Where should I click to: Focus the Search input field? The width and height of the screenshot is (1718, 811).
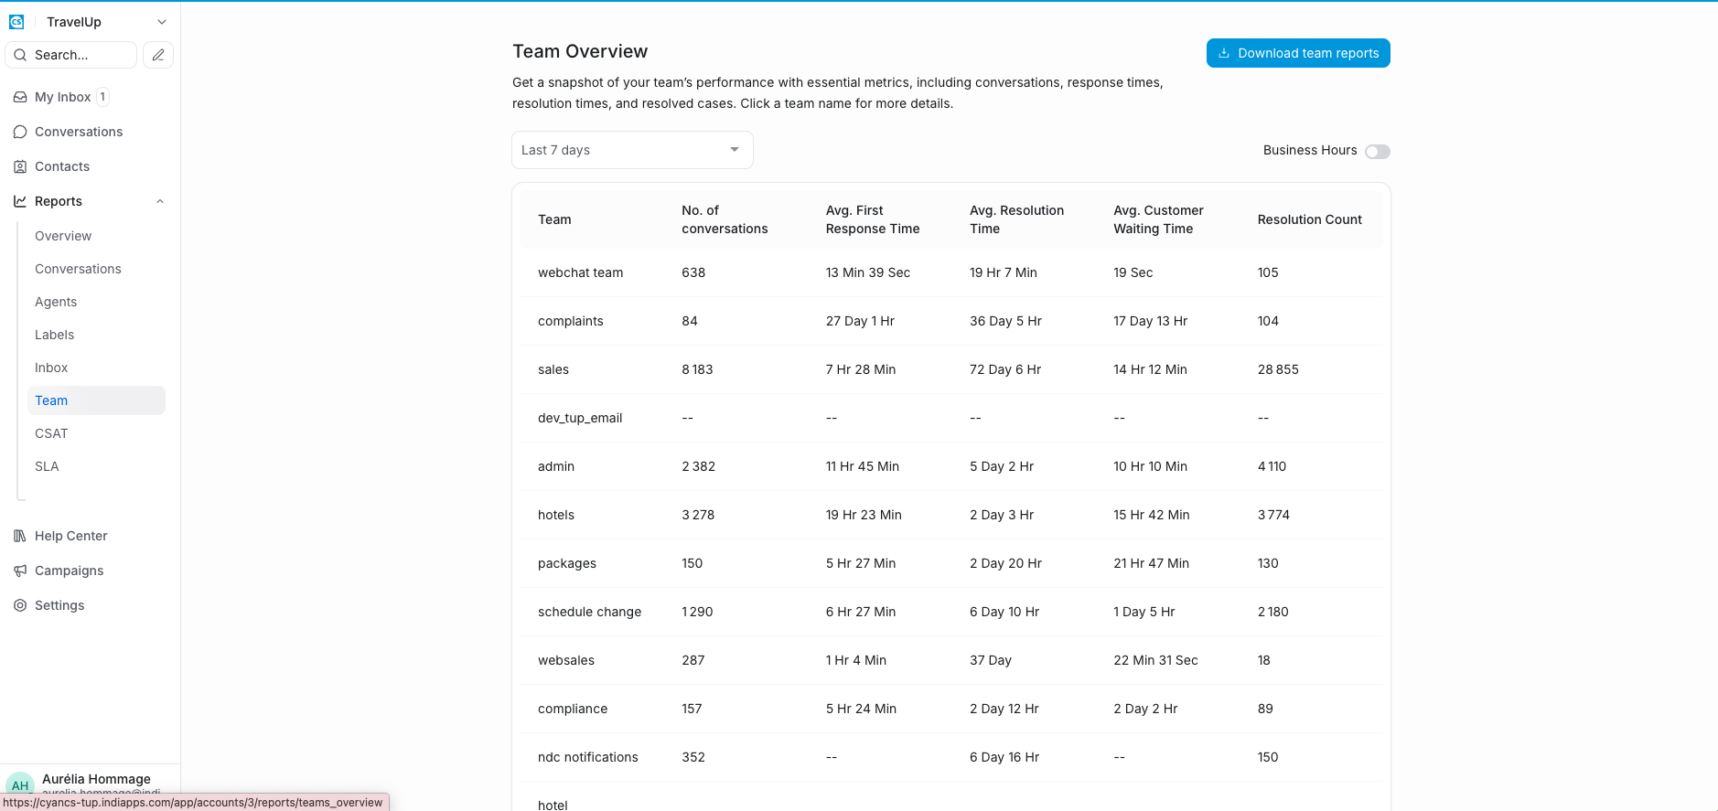(71, 55)
